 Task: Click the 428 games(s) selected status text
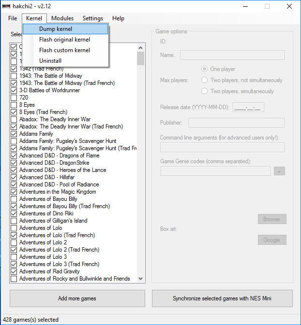coord(30,320)
